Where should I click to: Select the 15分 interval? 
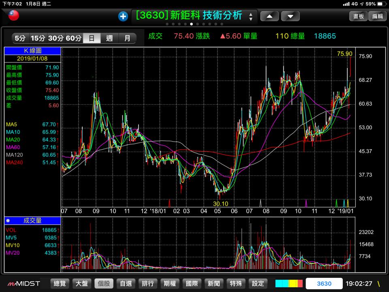coord(38,38)
